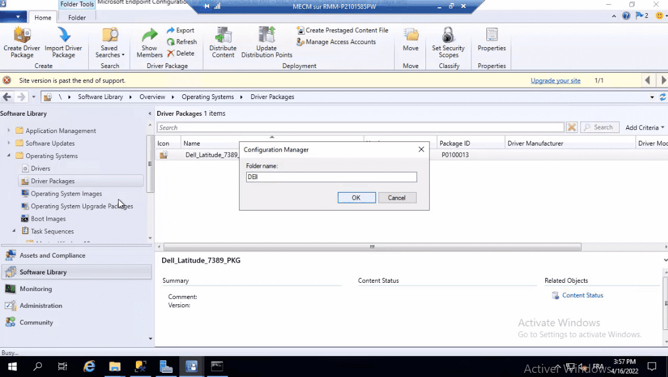Click Driver Packages in the breadcrumb
Screen dimensions: 668x377
pos(272,97)
